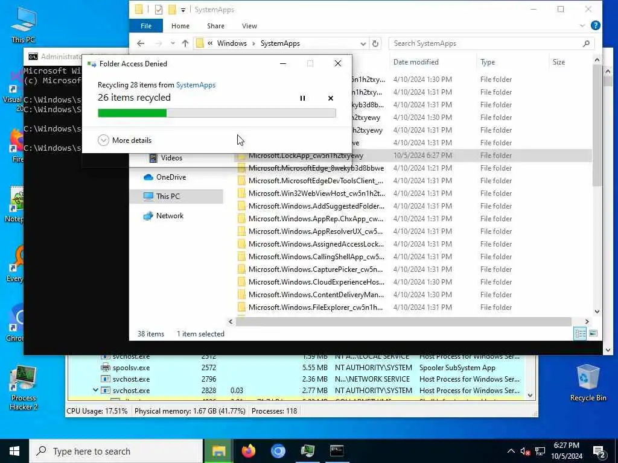
Task: Open recent locations dropdown arrow
Action: point(173,43)
